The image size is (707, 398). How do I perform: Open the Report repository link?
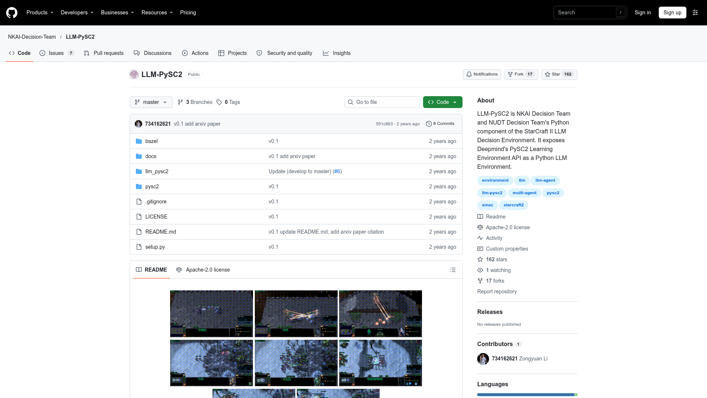coord(497,291)
